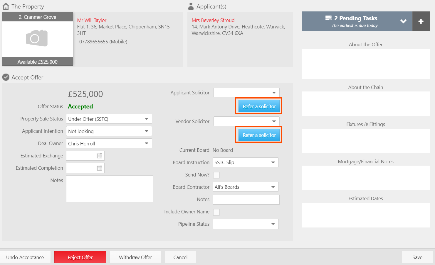Click the £525,000 offer amount
The image size is (435, 265).
(x=85, y=94)
